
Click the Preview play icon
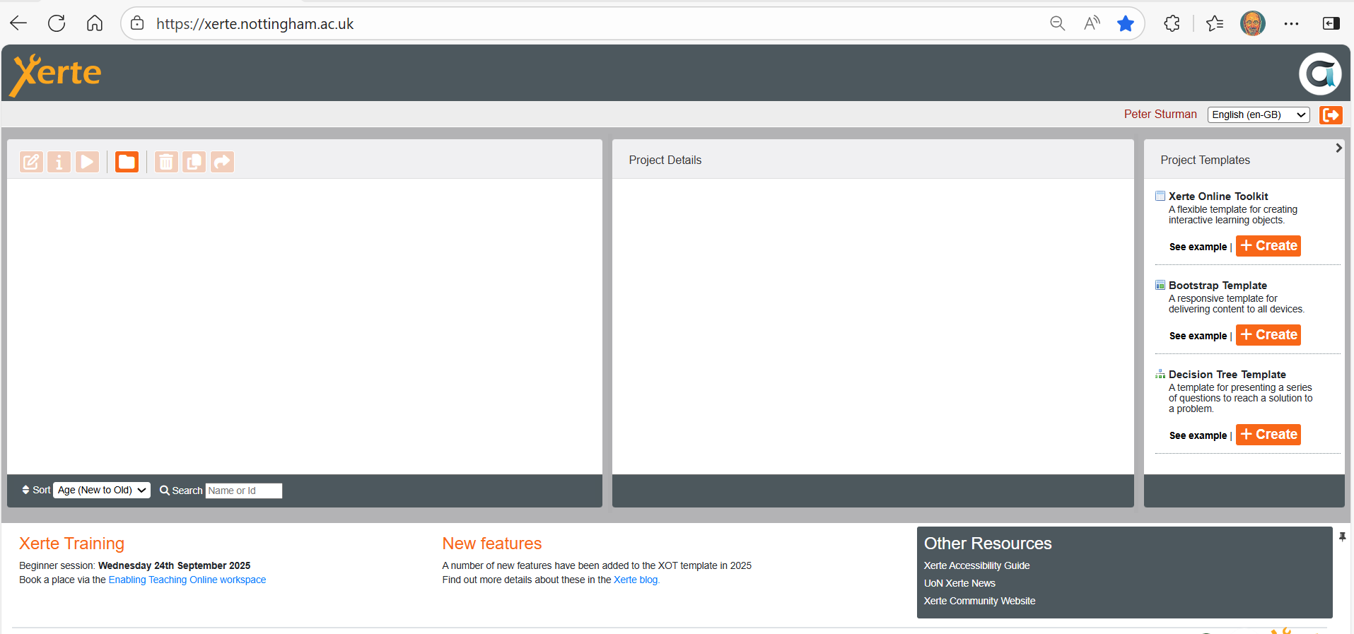click(87, 162)
